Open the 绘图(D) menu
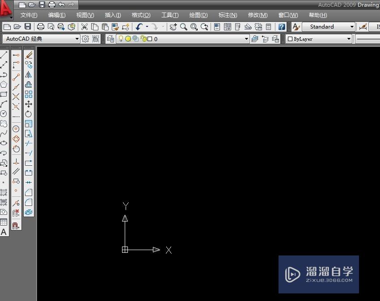The height and width of the screenshot is (301, 380). (x=198, y=15)
